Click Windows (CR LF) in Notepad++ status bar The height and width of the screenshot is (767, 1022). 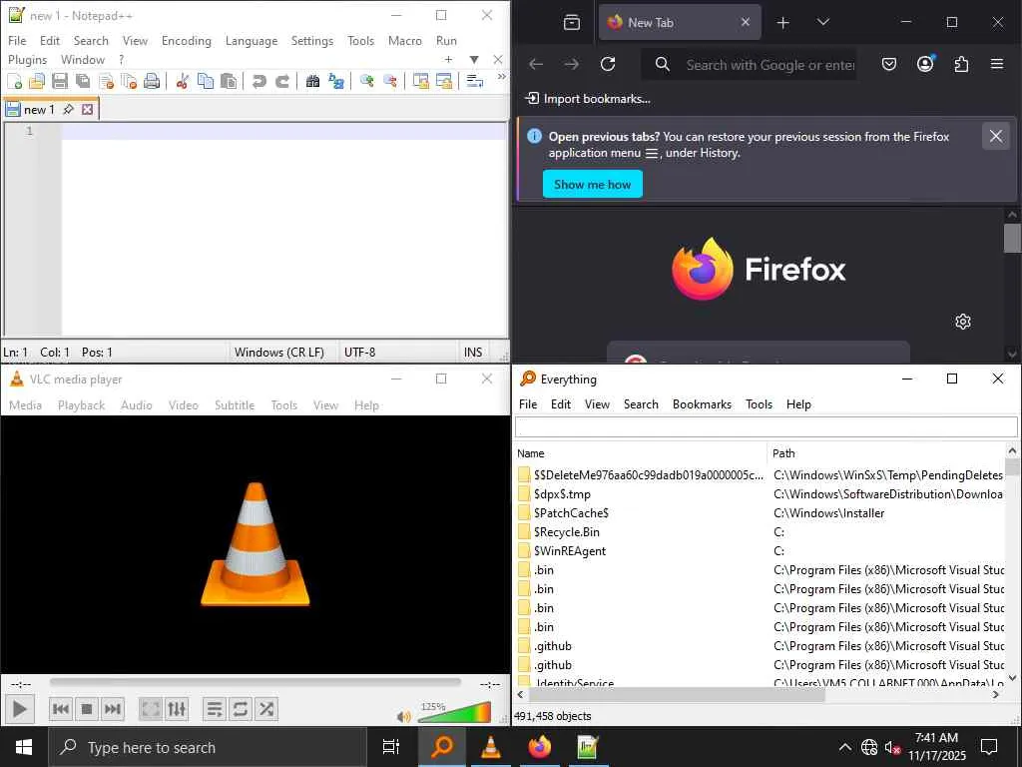tap(279, 353)
